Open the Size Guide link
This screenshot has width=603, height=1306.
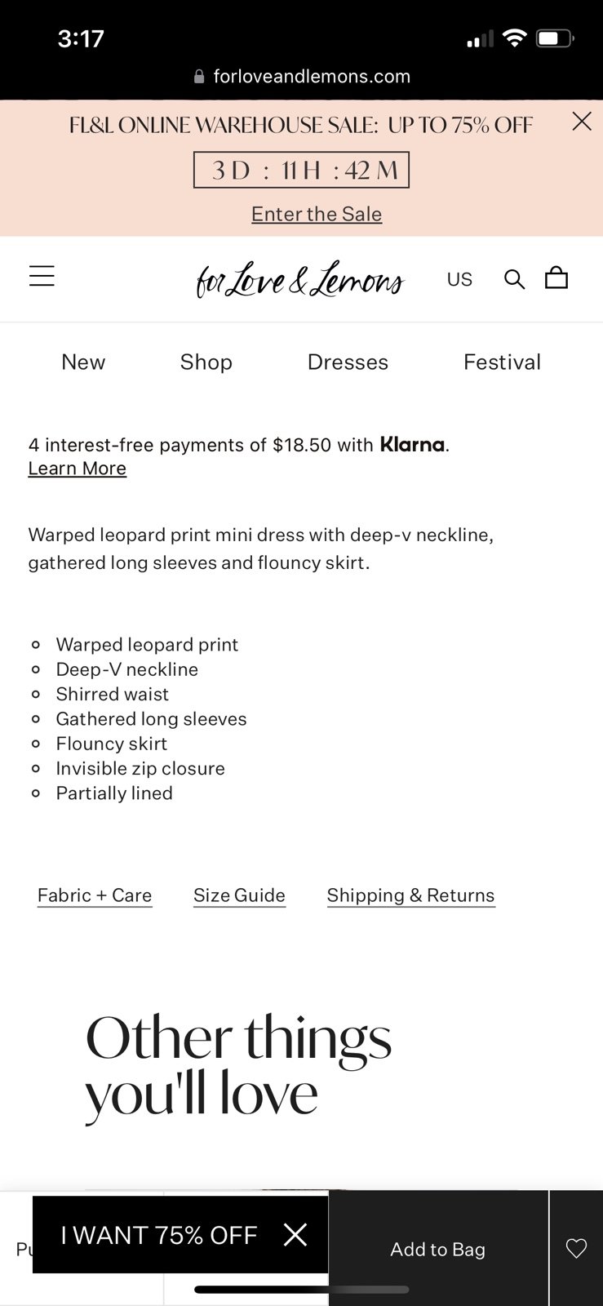[239, 895]
